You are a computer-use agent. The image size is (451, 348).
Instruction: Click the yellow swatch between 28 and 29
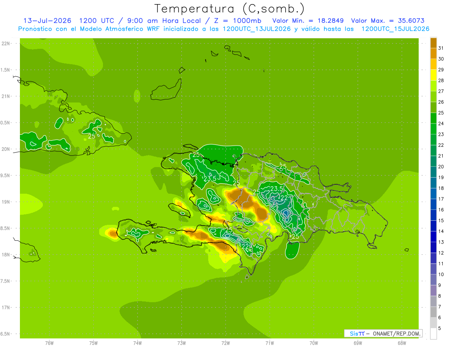pyautogui.click(x=433, y=75)
